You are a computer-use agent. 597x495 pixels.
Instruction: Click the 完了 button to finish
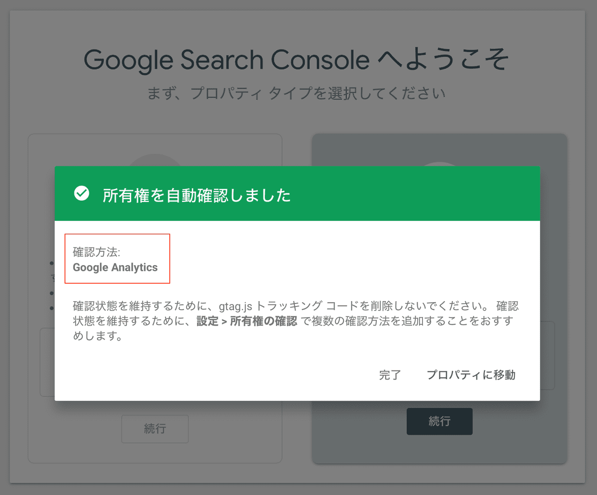(x=390, y=375)
